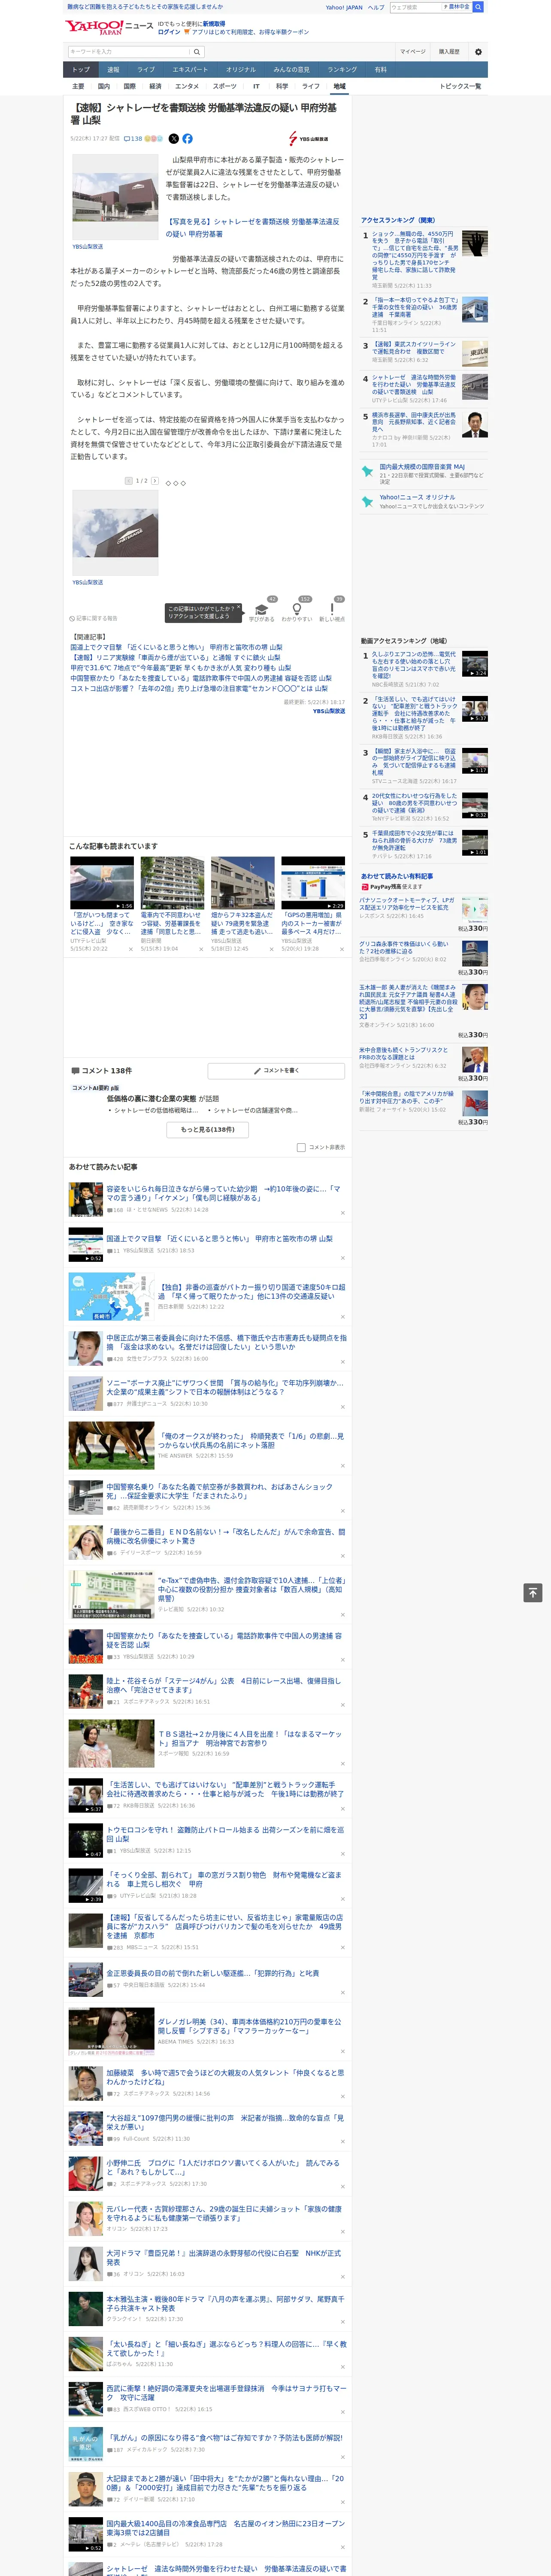Close the reaction tooltip popup
The height and width of the screenshot is (2576, 551).
(x=239, y=608)
